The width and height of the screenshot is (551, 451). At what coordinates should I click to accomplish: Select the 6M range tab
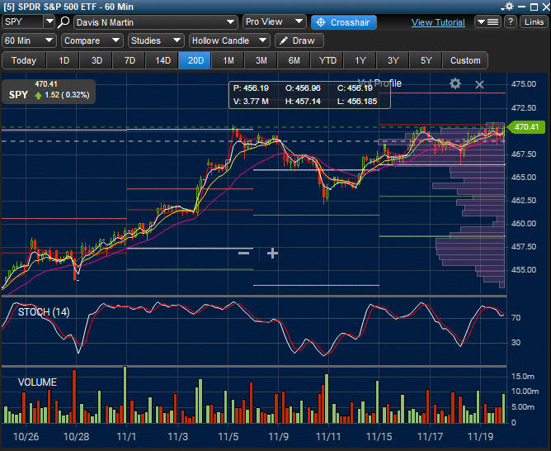point(294,60)
